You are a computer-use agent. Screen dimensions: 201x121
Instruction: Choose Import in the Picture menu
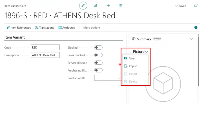pos(133,66)
